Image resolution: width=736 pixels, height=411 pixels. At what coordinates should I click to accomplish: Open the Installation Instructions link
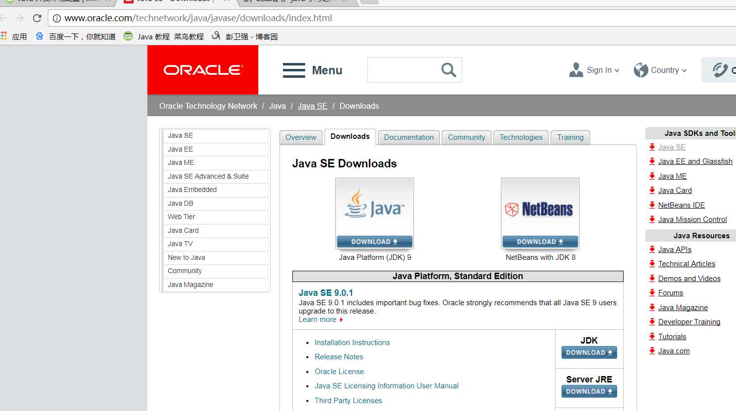[352, 343]
